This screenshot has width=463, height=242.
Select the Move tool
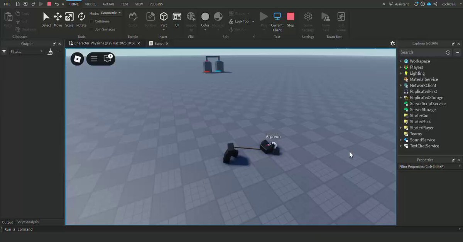57,20
